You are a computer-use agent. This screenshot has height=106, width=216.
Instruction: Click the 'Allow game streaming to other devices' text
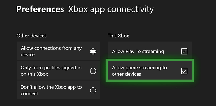[139, 71]
